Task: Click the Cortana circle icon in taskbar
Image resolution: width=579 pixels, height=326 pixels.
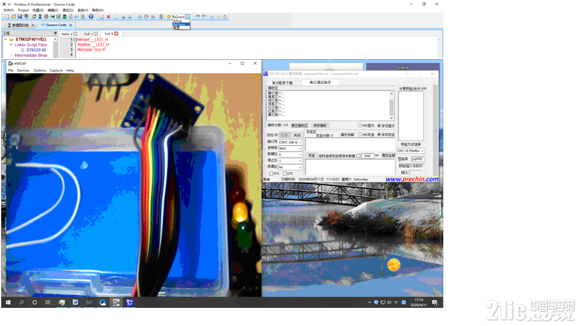Action: (x=34, y=302)
